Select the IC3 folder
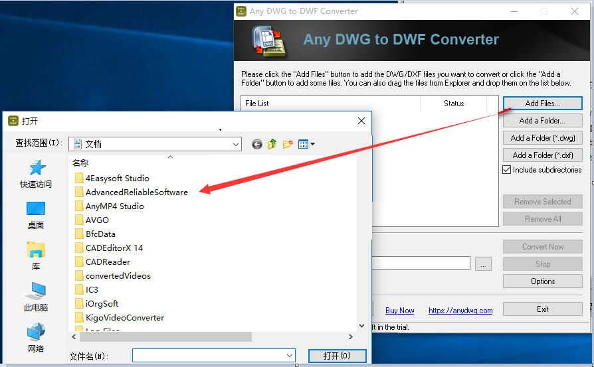This screenshot has height=367, width=594. [87, 290]
